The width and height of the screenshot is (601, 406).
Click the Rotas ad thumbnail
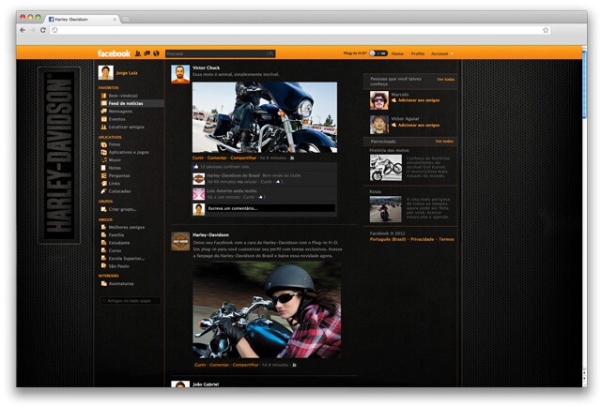click(386, 209)
